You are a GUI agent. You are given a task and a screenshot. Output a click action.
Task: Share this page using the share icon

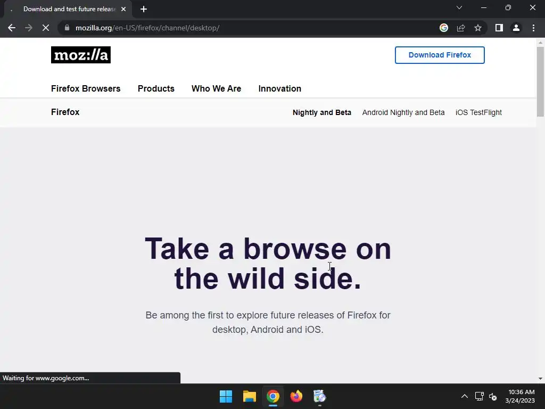pos(461,28)
